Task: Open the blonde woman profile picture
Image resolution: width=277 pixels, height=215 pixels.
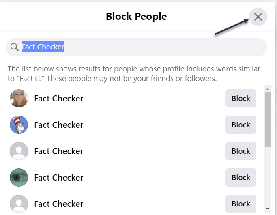Action: (19, 99)
